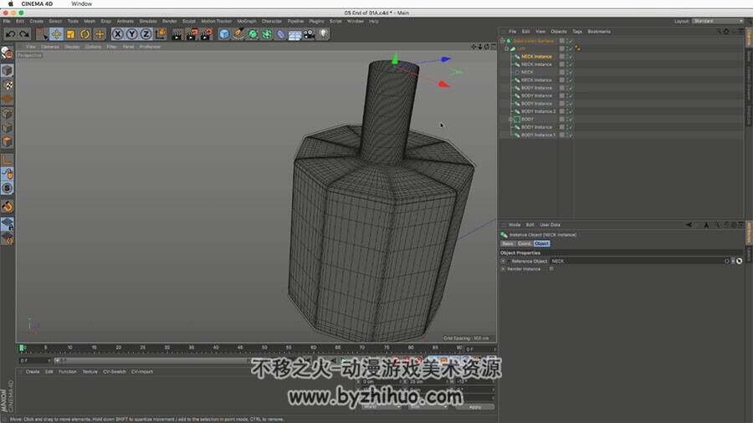753x423 pixels.
Task: Enable Edges mode in left palette
Action: (x=8, y=128)
